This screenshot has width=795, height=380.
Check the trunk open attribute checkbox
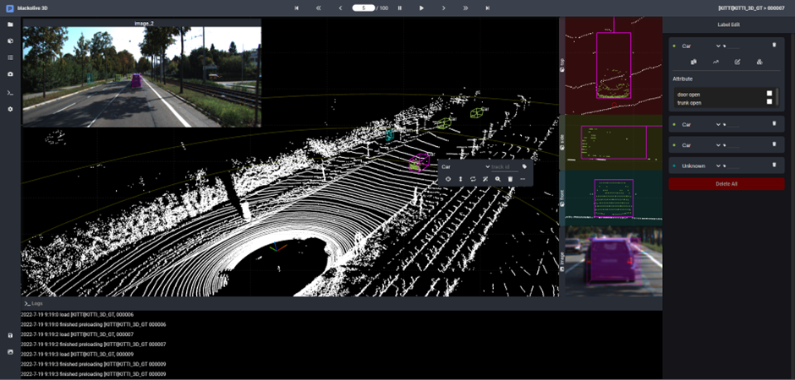[769, 102]
